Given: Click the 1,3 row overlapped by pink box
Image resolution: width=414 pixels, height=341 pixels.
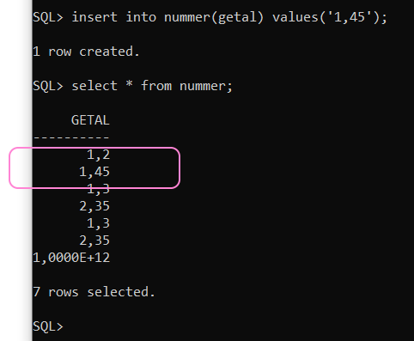Looking at the screenshot, I should pos(98,189).
